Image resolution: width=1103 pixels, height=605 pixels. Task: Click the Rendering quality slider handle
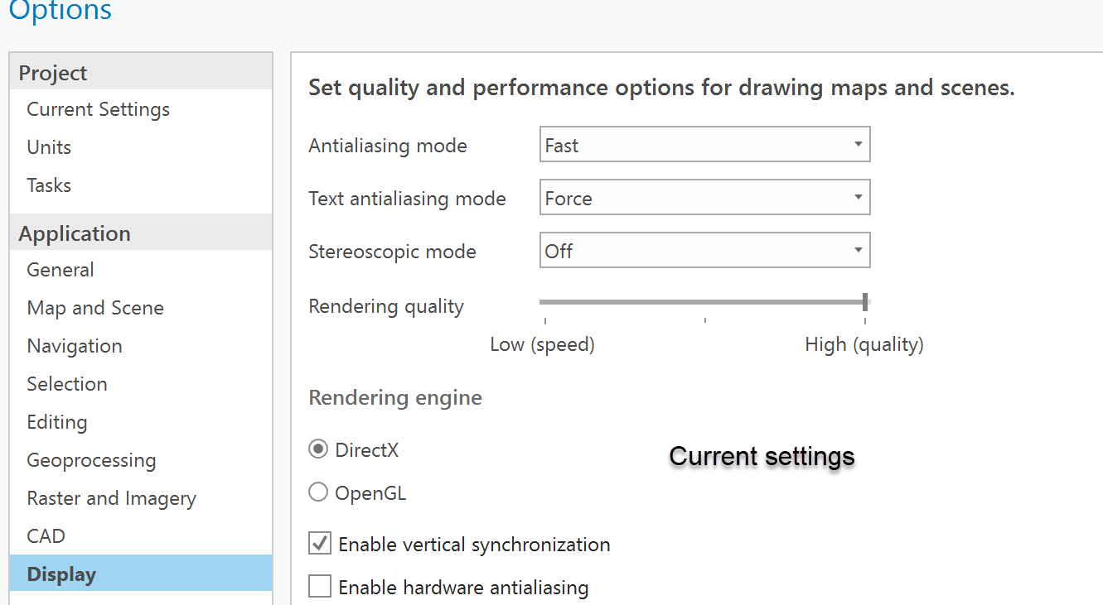coord(865,302)
